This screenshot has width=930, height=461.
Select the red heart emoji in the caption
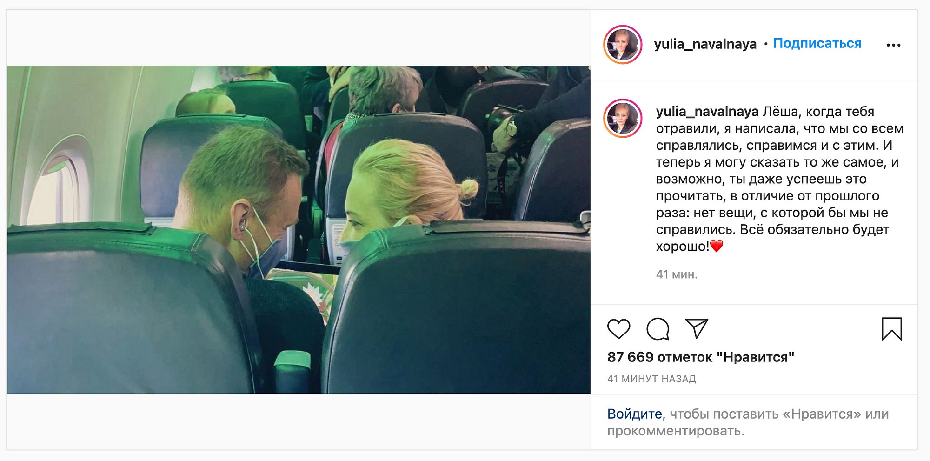(x=717, y=246)
